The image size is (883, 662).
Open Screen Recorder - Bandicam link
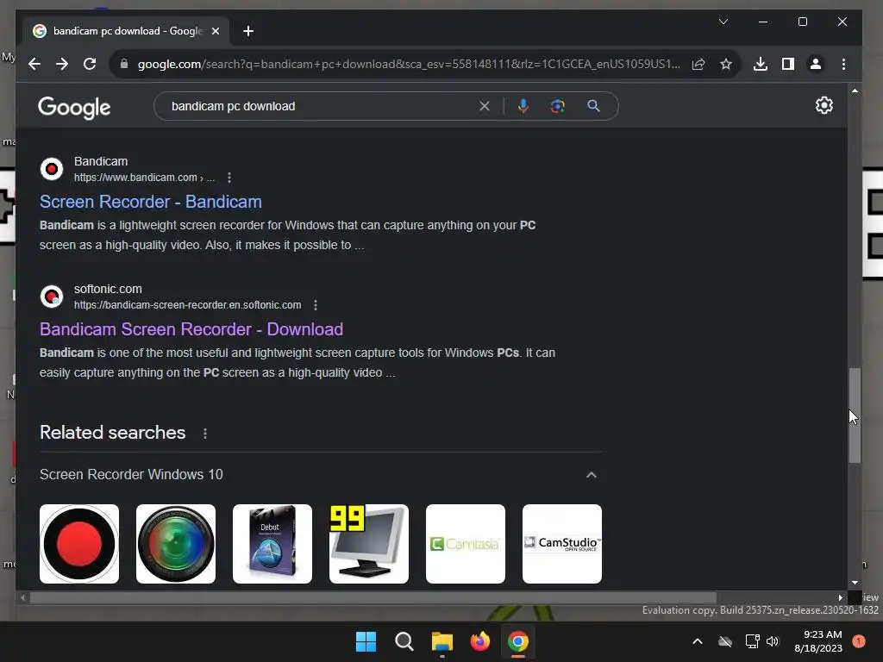click(x=150, y=202)
